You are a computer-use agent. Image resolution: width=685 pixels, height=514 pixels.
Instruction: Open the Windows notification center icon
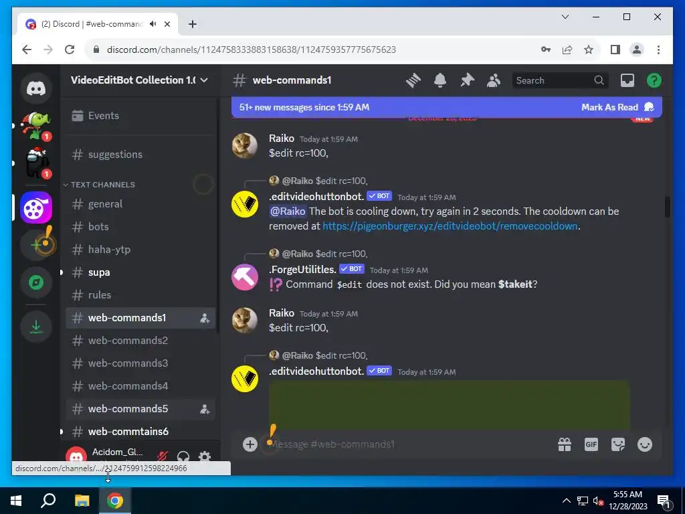click(x=664, y=501)
